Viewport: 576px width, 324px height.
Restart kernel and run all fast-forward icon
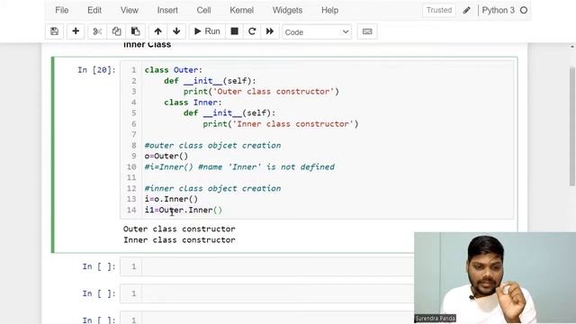click(270, 31)
